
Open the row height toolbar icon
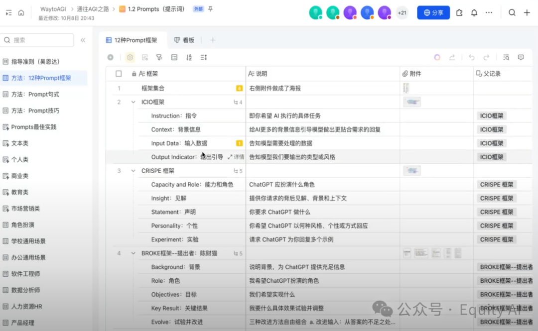coord(204,57)
